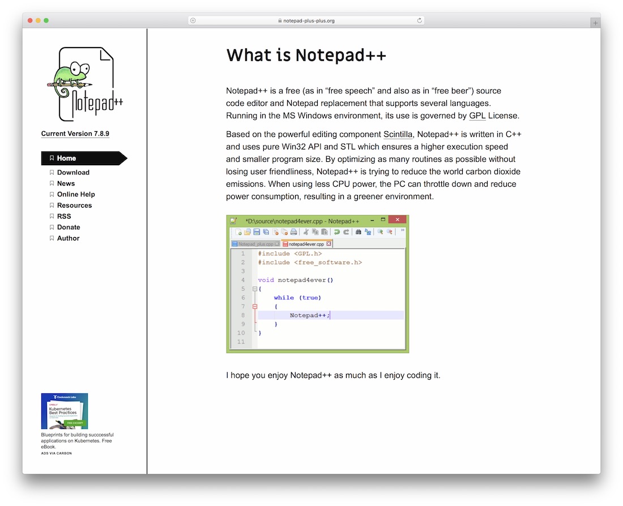Click the Current Version 7.8.9 link
623x506 pixels.
coord(75,134)
